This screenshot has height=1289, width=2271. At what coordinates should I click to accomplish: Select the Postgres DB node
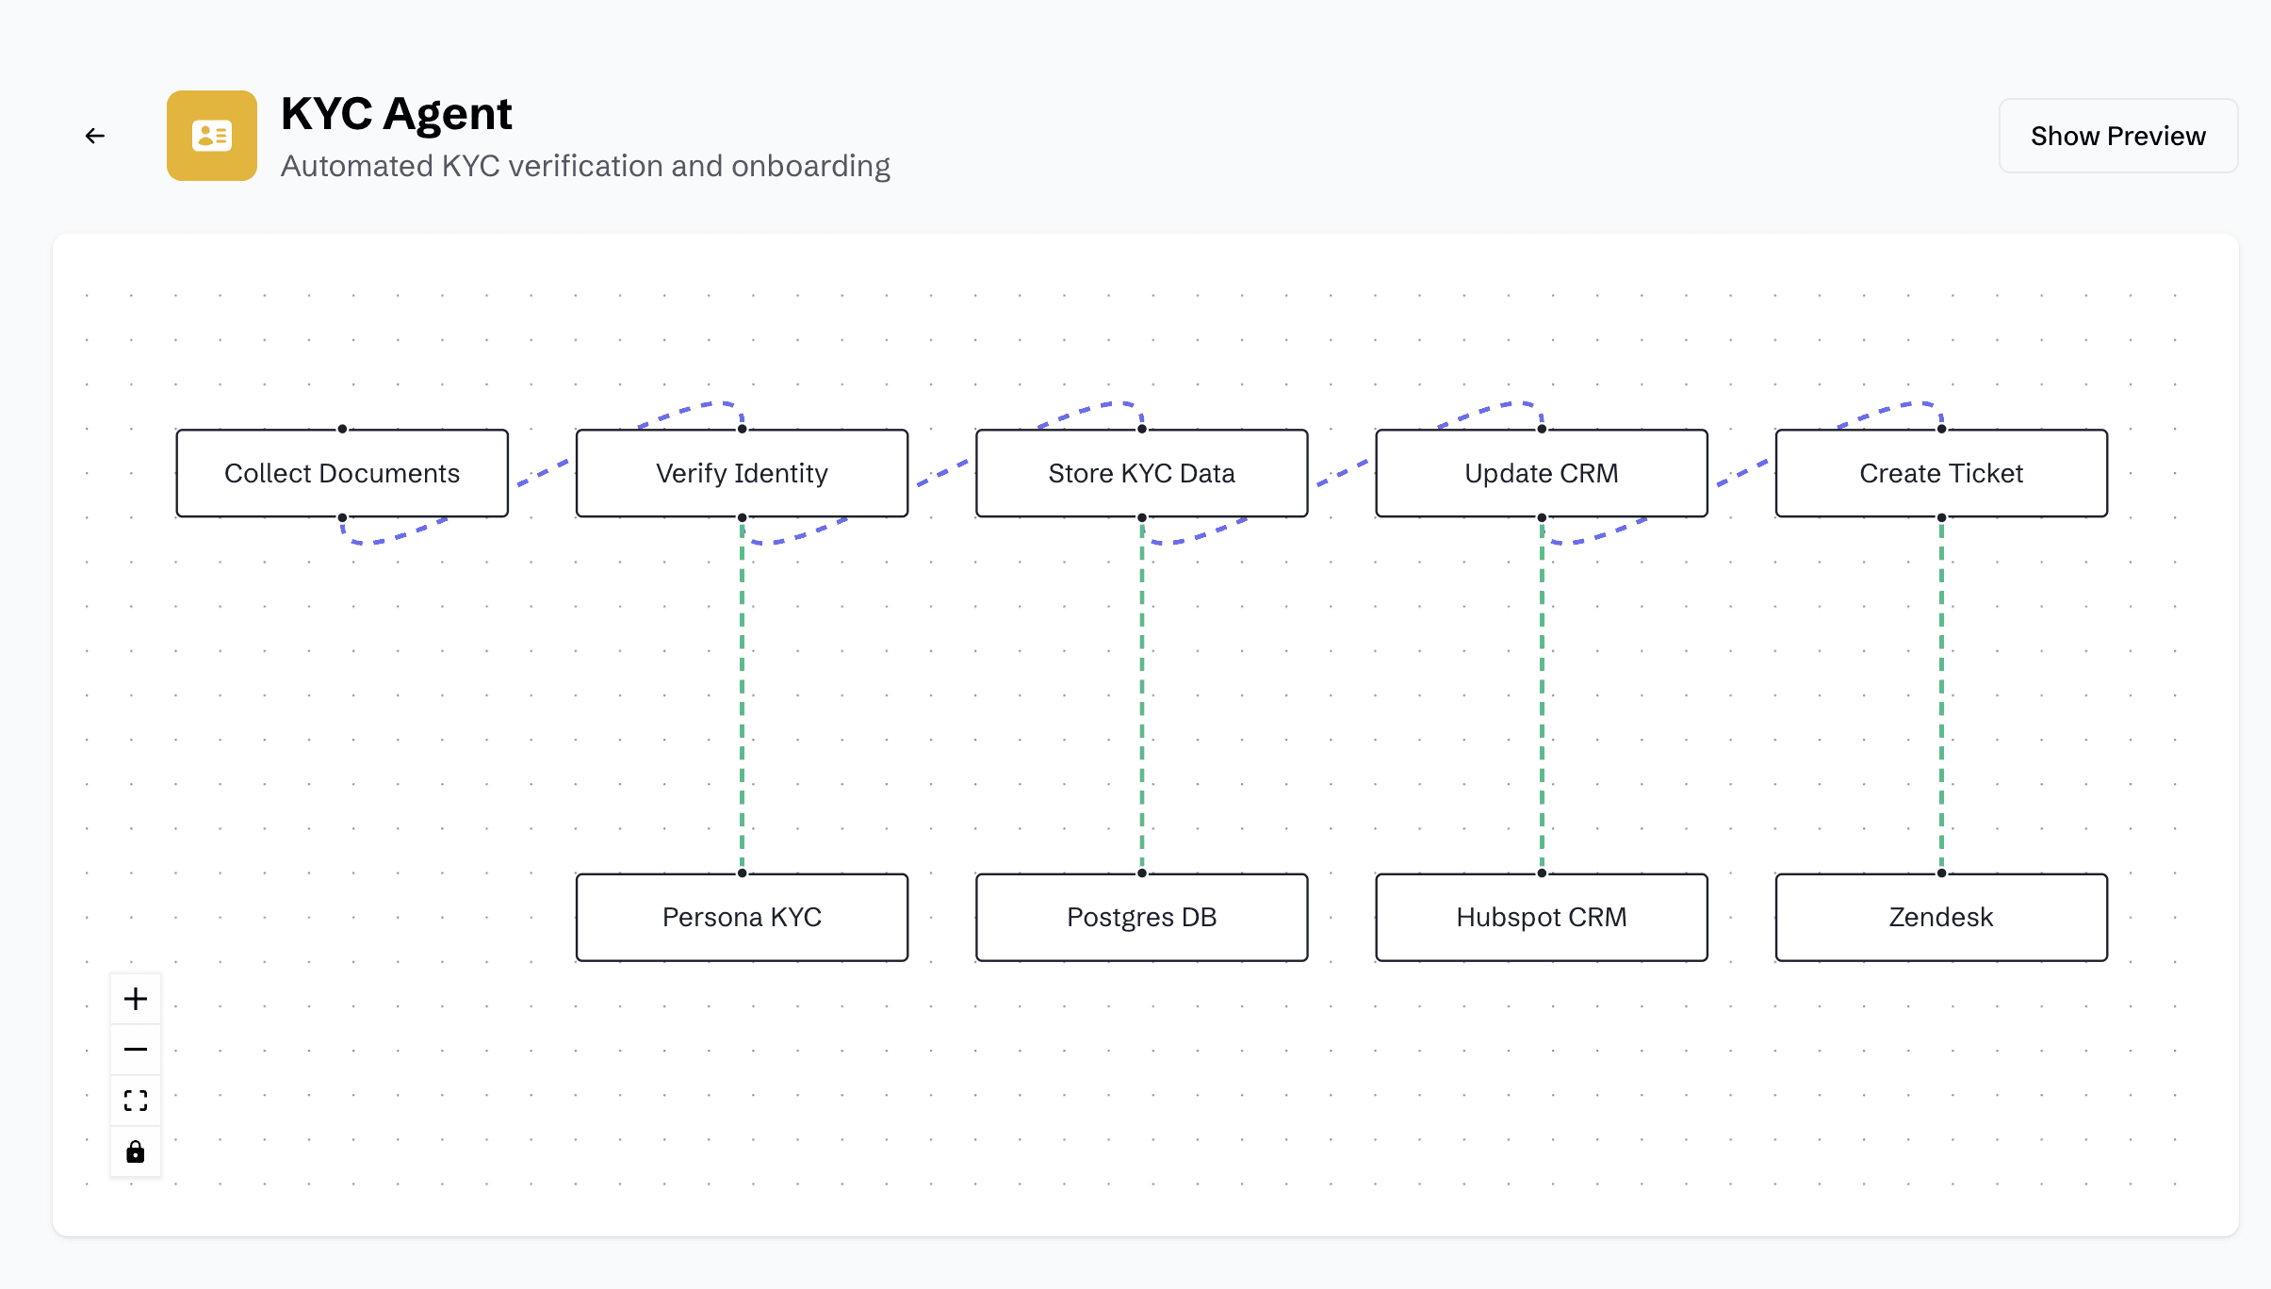pos(1142,918)
